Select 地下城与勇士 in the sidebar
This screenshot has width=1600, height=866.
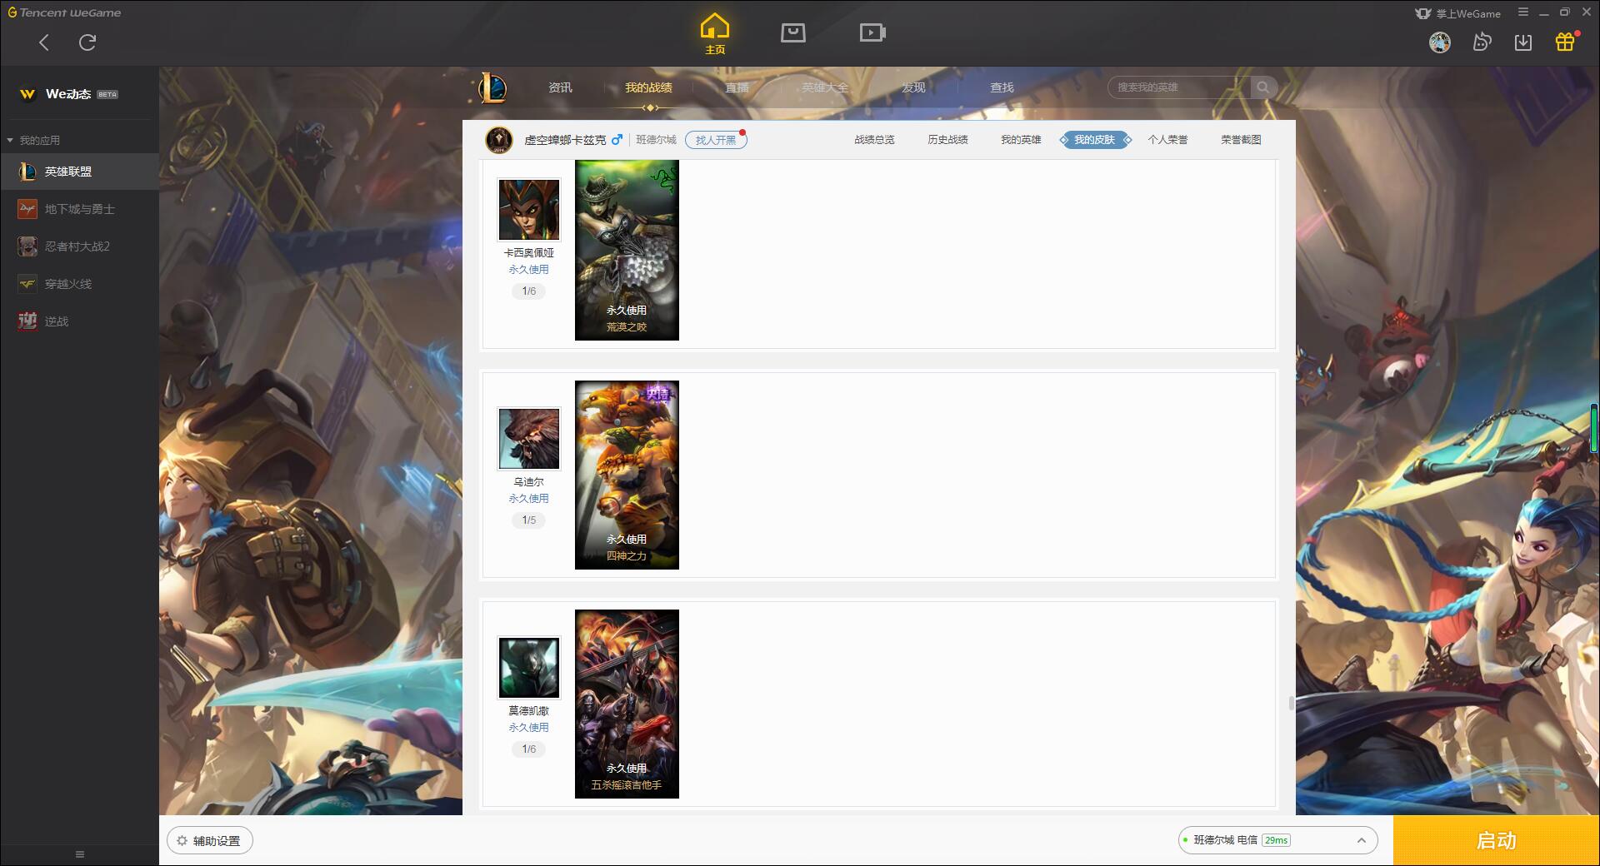click(x=79, y=209)
